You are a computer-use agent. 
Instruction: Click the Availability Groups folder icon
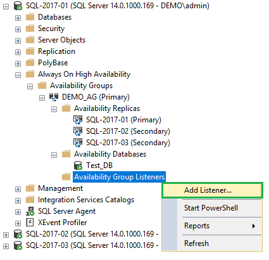tap(42, 86)
